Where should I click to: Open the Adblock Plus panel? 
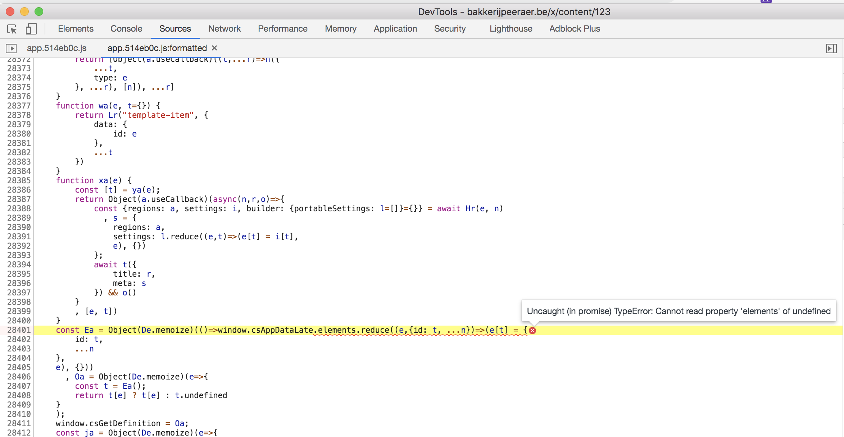(x=575, y=29)
